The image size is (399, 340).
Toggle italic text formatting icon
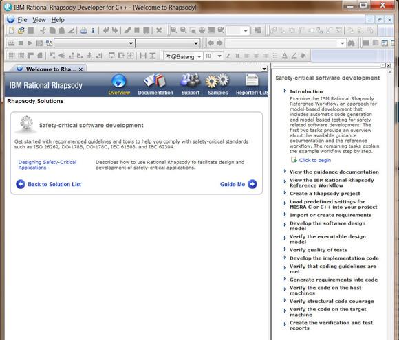click(228, 56)
